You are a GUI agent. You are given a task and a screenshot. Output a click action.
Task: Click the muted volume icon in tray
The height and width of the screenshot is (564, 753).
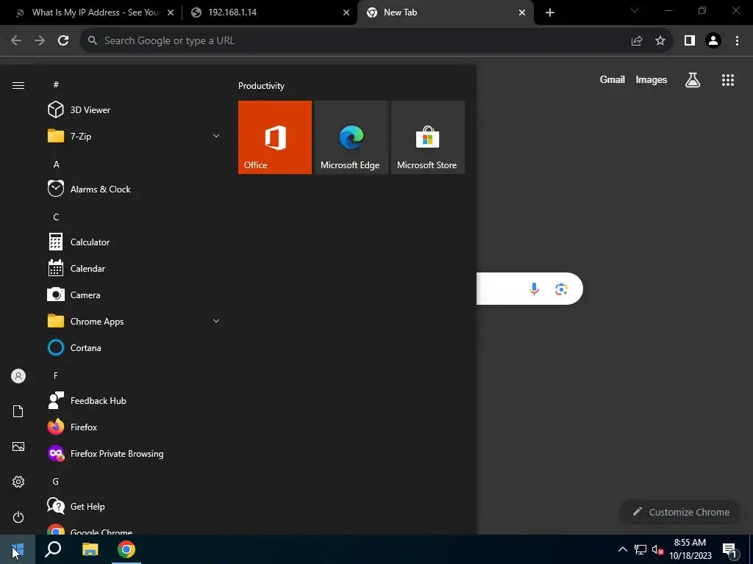coord(657,549)
